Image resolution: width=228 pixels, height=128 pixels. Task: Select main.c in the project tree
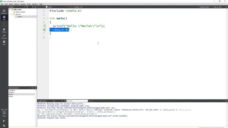pyautogui.click(x=20, y=17)
